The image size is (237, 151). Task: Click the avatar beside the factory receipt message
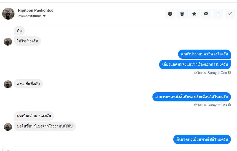[x=8, y=127]
